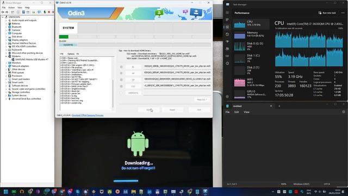Click Exit button in Odin
This screenshot has height=196, width=348.
pyautogui.click(x=199, y=110)
